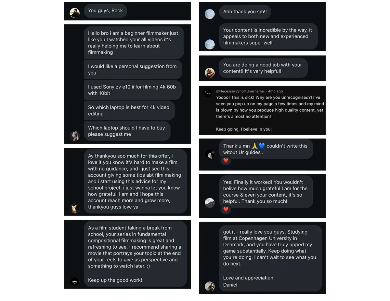390x301 pixels.
Task: Click avatar next to 'Yes! Finally it worked!'
Action: [x=210, y=203]
